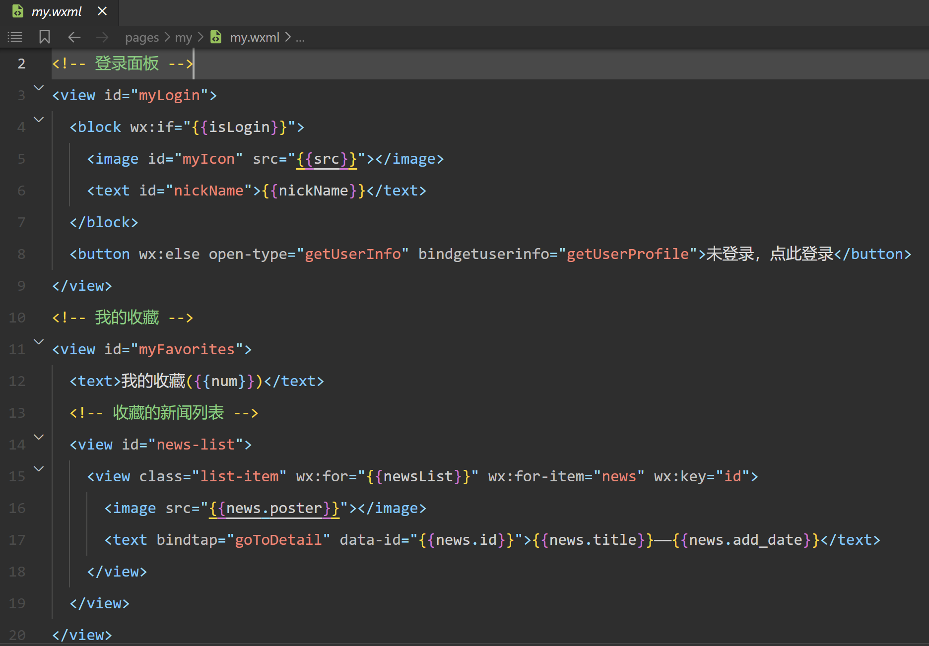Go forward with right arrow

click(102, 37)
